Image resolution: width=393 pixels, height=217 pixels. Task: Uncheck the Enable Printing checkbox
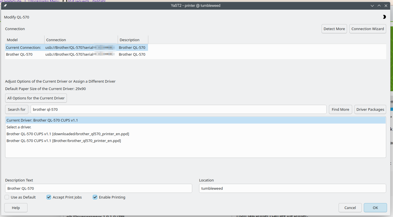click(95, 197)
